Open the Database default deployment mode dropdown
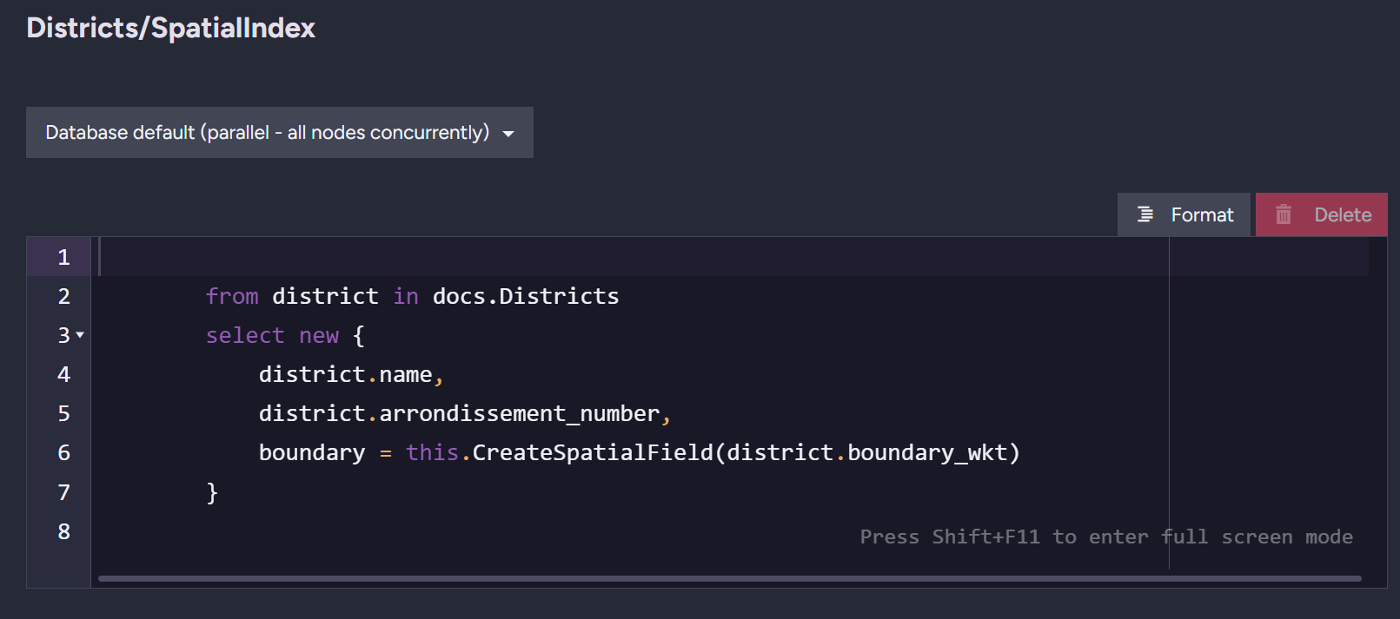The height and width of the screenshot is (619, 1400). point(279,133)
